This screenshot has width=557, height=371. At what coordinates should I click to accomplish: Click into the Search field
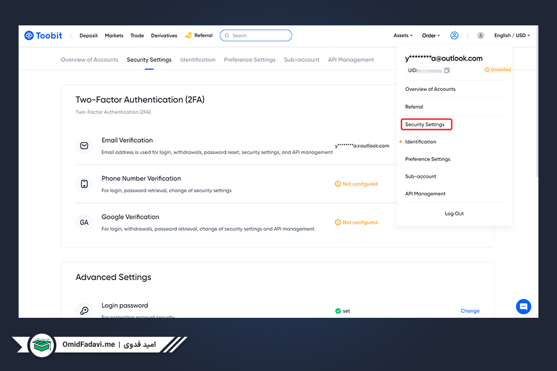256,35
